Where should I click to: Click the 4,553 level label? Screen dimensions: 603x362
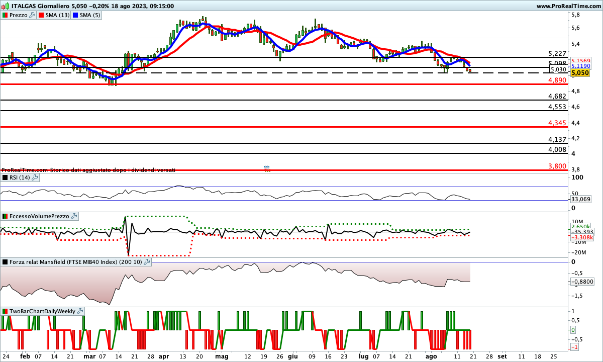[557, 107]
